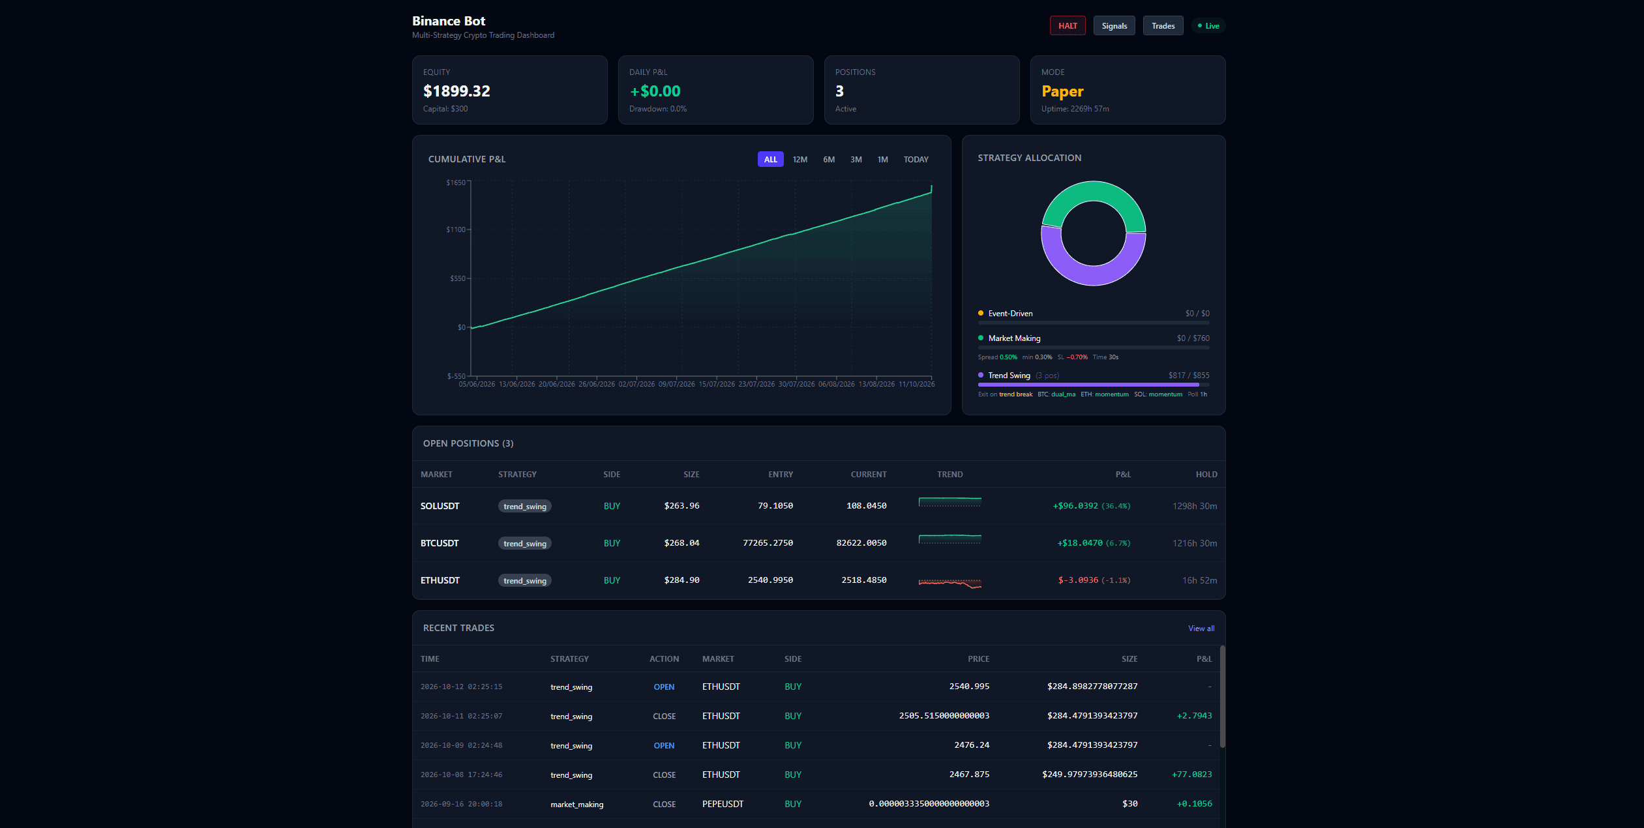Click the Market Making green dot
Viewport: 1644px width, 828px height.
click(x=981, y=338)
